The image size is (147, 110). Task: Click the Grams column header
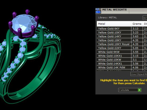(137, 24)
